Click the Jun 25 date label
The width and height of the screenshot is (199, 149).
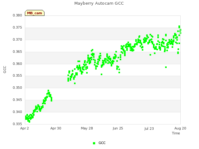click(x=118, y=128)
